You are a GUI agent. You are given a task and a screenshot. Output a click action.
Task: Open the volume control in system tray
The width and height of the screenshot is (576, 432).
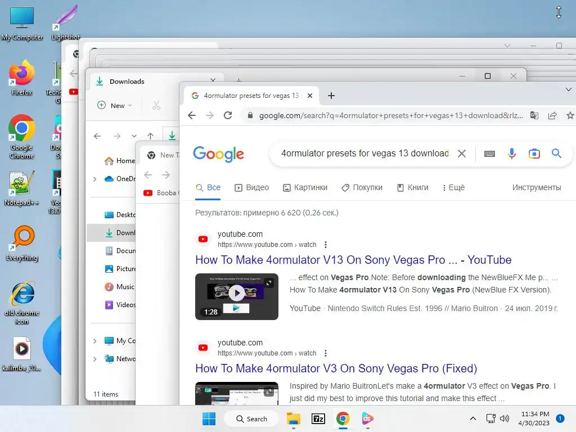click(505, 418)
